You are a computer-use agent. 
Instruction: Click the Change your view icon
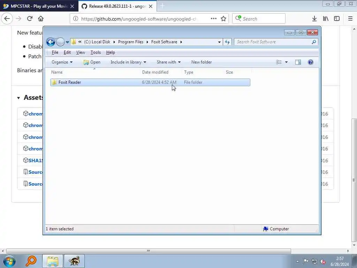click(x=279, y=62)
